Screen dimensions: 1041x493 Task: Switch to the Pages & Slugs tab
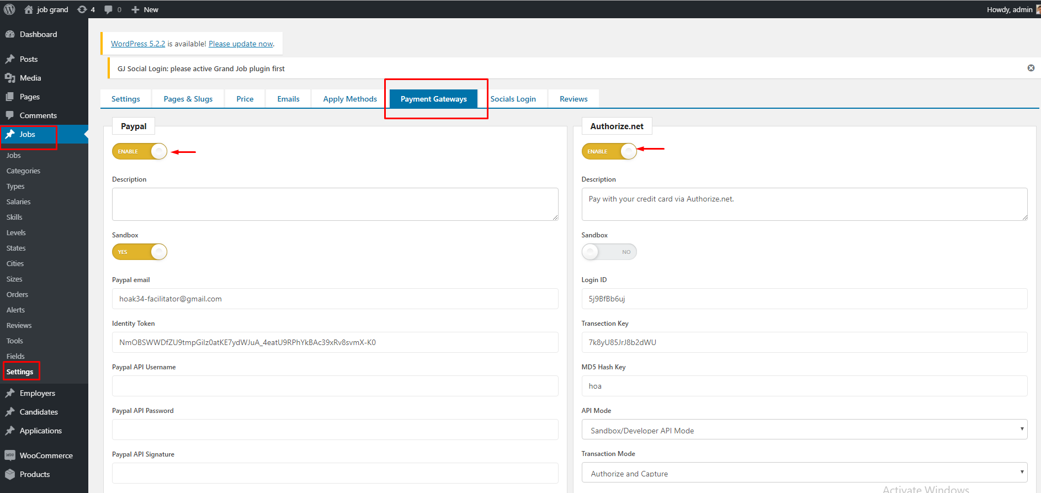[x=188, y=99]
